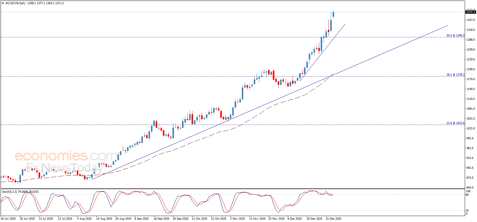Click the stochastic 20 level label
Image resolution: width=477 pixels, height=222 pixels.
click(x=467, y=211)
